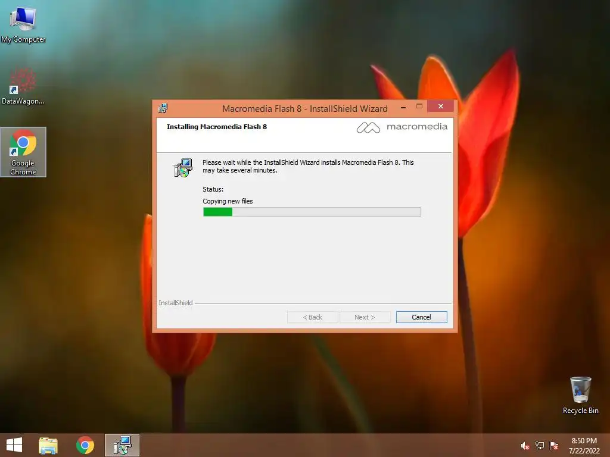Click the "Copying new files" status text

click(x=228, y=201)
